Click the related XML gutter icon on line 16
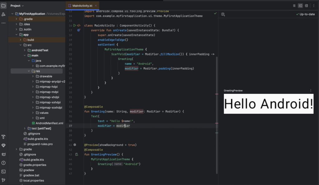The height and width of the screenshot is (185, 319). point(79,26)
